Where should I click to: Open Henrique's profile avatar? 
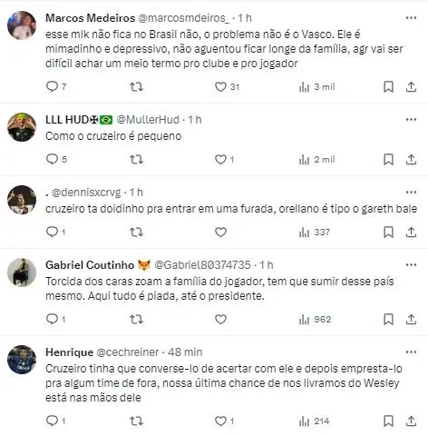(x=22, y=360)
